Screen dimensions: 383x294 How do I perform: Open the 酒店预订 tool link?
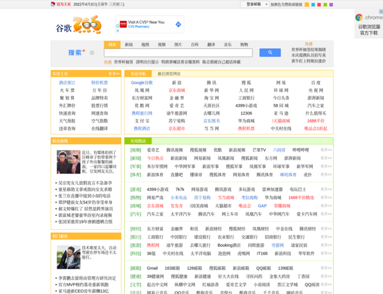pyautogui.click(x=67, y=83)
